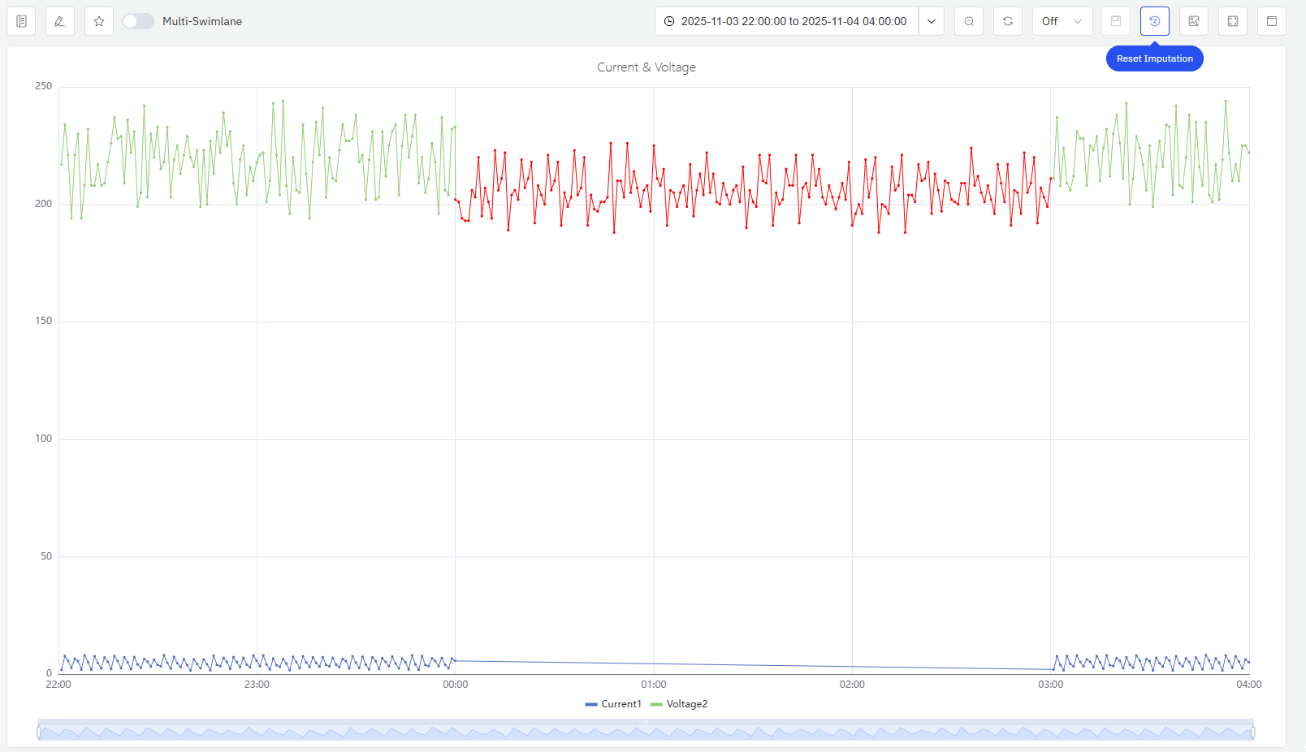Refresh the chart data
The width and height of the screenshot is (1306, 752).
pyautogui.click(x=1008, y=21)
